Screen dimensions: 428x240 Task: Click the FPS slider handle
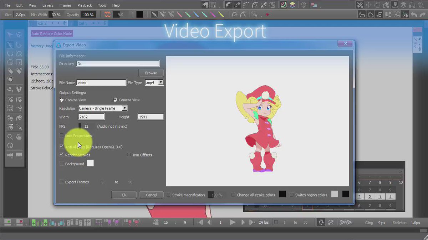[x=80, y=126]
